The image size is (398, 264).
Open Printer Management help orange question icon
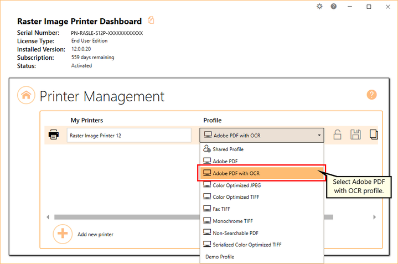[371, 95]
